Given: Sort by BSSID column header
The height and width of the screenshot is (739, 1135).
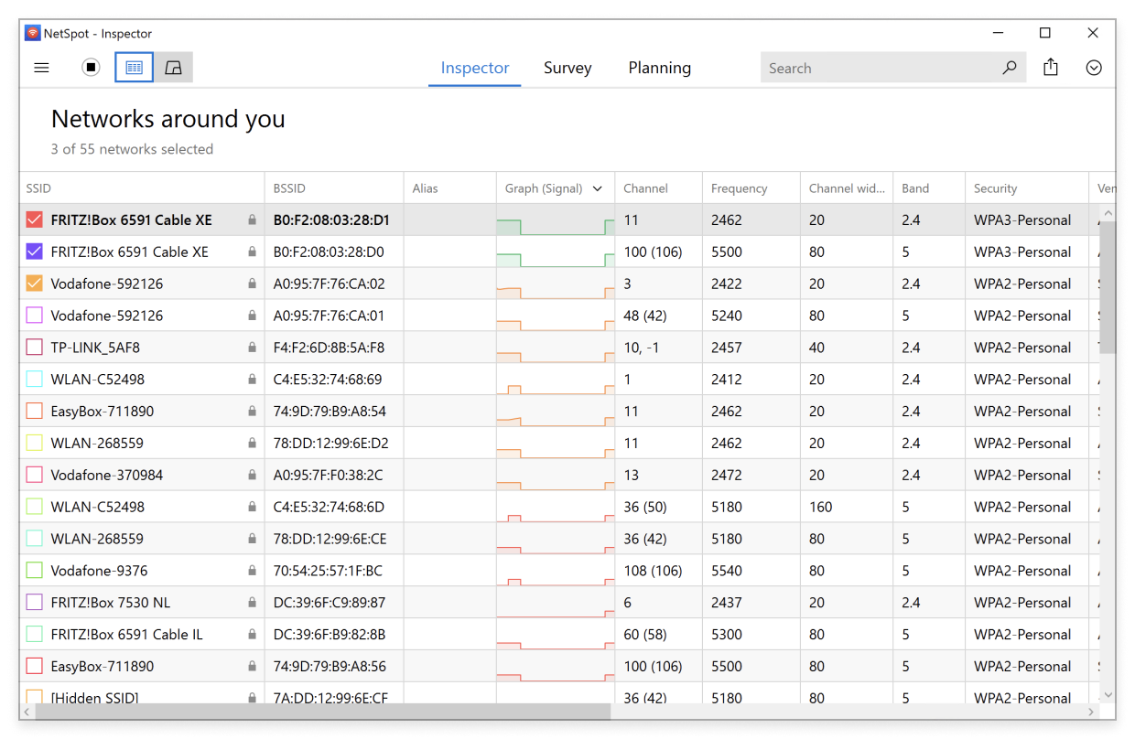Looking at the screenshot, I should (x=334, y=188).
